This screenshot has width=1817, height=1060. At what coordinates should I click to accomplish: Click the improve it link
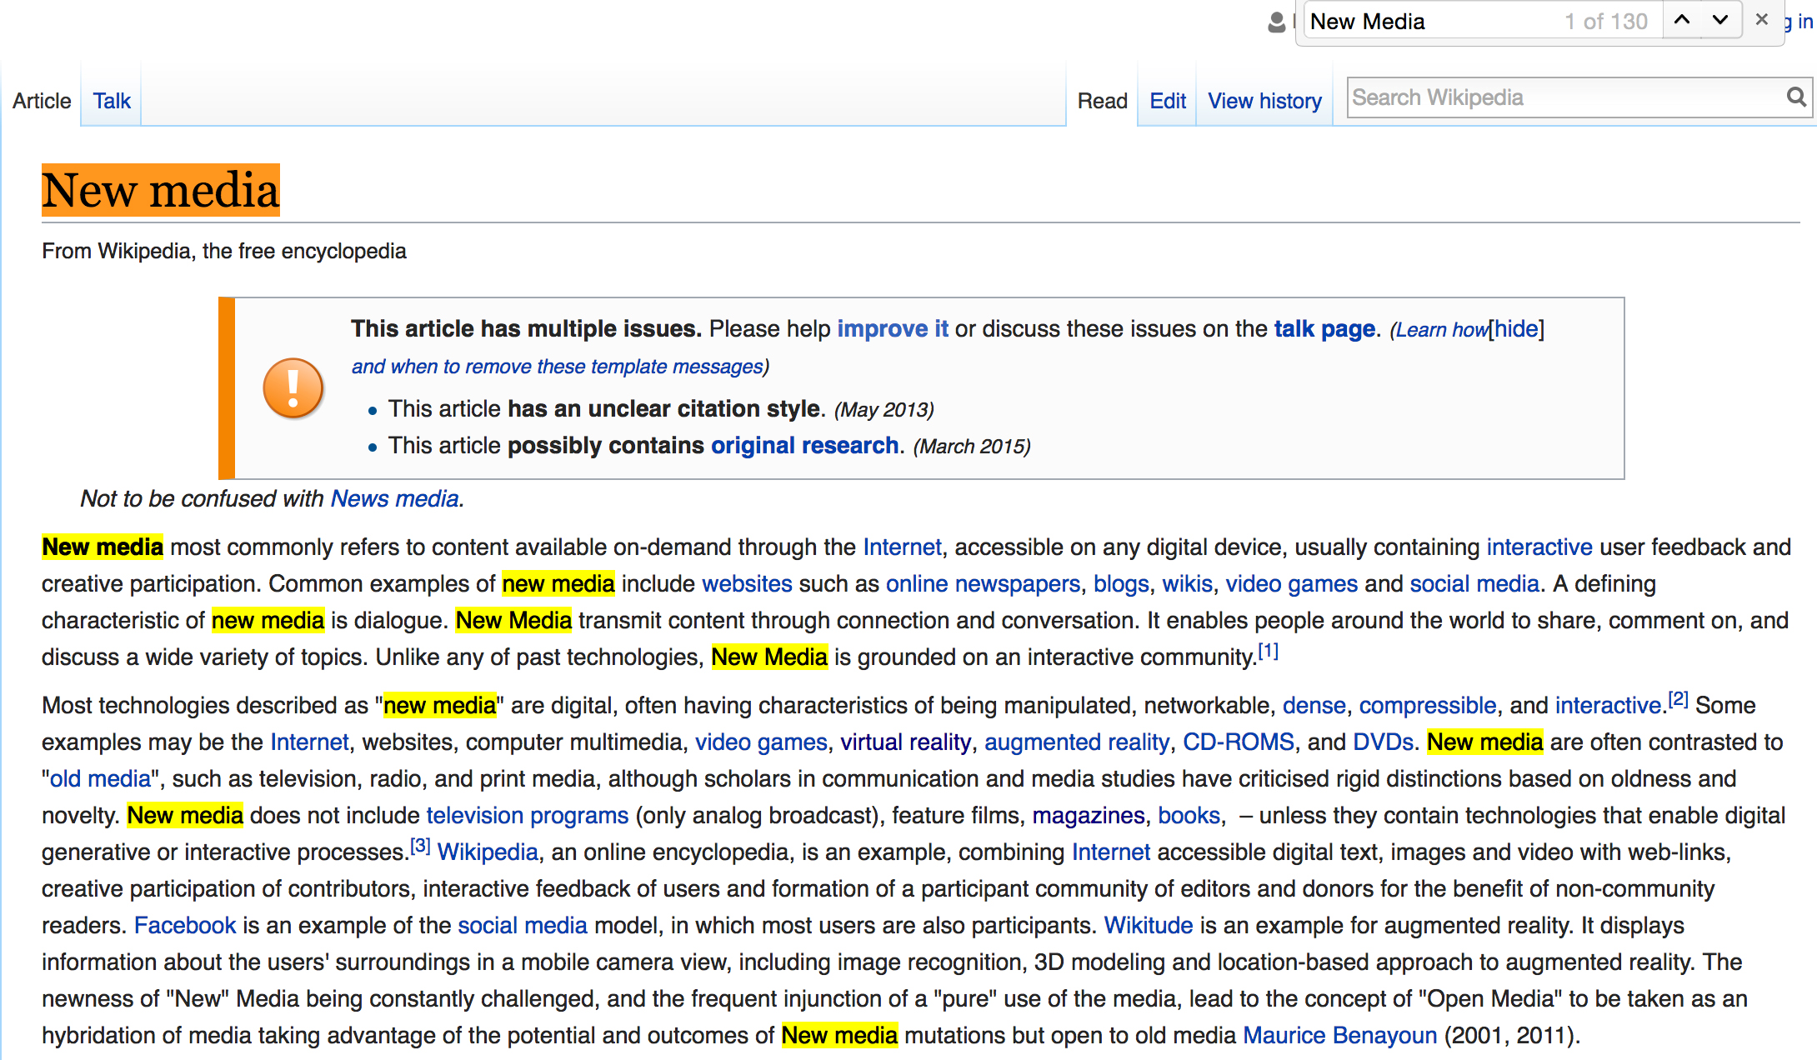(892, 329)
